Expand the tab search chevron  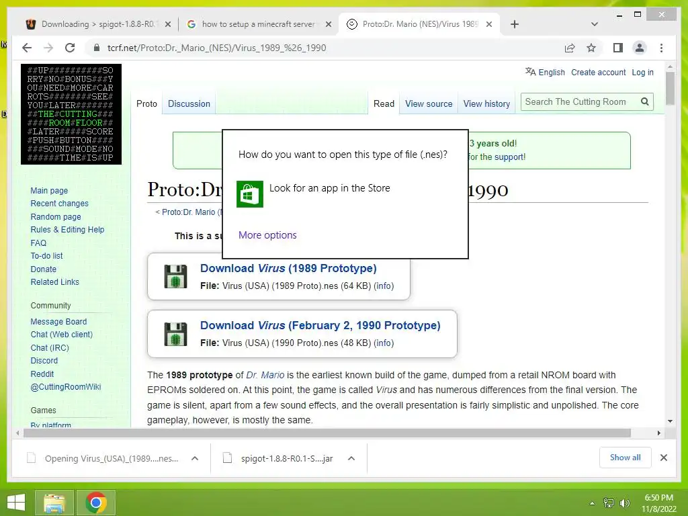pyautogui.click(x=595, y=24)
